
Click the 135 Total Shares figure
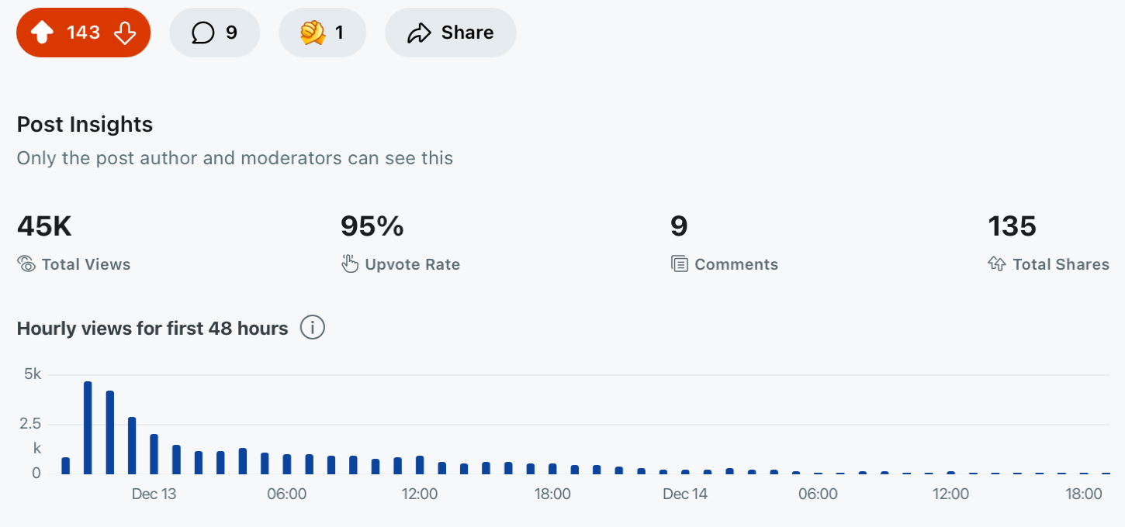pos(1012,226)
